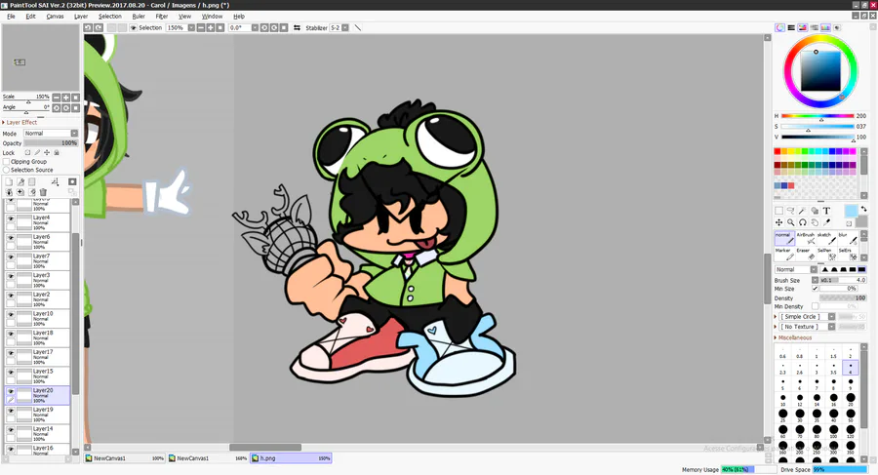878x475 pixels.
Task: Click the toolbar zoom out minus button
Action: coord(201,27)
